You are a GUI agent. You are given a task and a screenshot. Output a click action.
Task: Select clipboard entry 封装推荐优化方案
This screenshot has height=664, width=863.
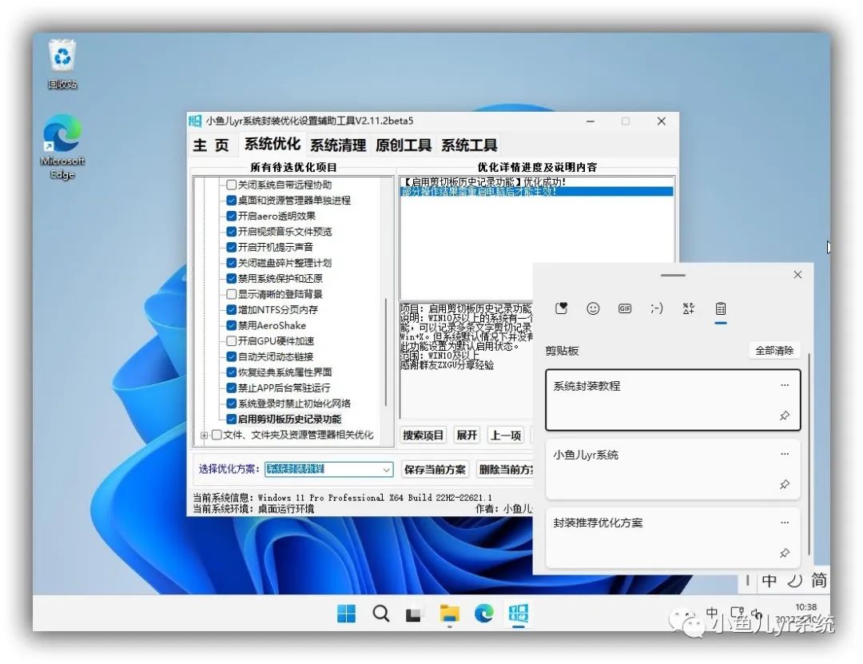click(x=672, y=538)
